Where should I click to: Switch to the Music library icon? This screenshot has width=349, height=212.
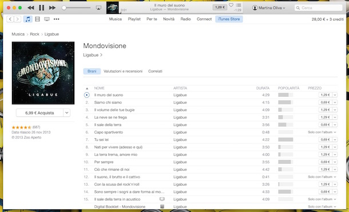click(x=28, y=19)
